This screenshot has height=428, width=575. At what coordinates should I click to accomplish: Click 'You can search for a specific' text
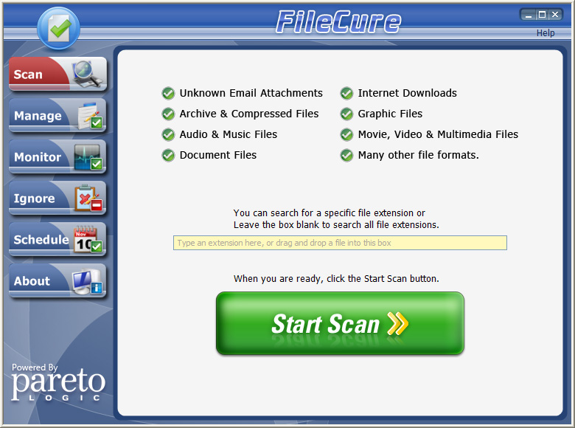tap(330, 213)
